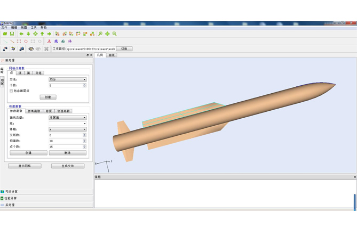
Task: Enable the 包含首尾点 checkbox
Action: point(12,91)
